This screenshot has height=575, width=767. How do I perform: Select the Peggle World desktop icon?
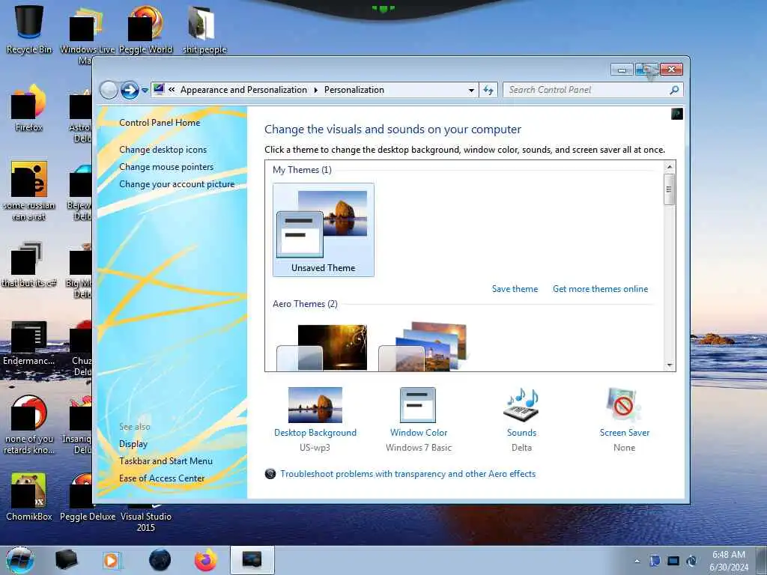tap(146, 28)
